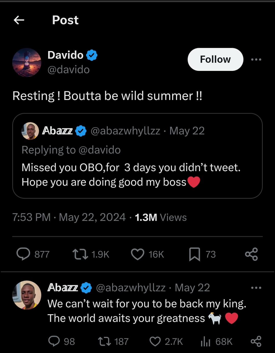The height and width of the screenshot is (353, 275).
Task: Open @davido's profile handle link
Action: point(68,69)
